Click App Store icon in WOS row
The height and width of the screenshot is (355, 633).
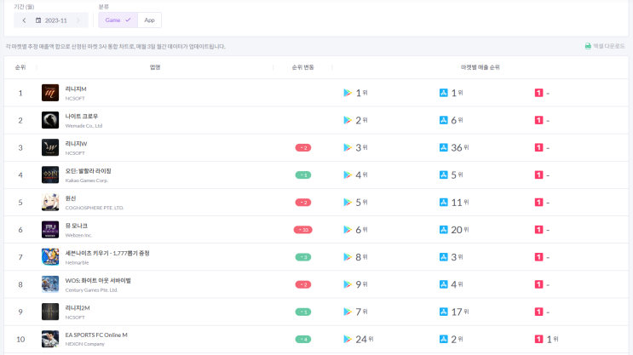[443, 284]
